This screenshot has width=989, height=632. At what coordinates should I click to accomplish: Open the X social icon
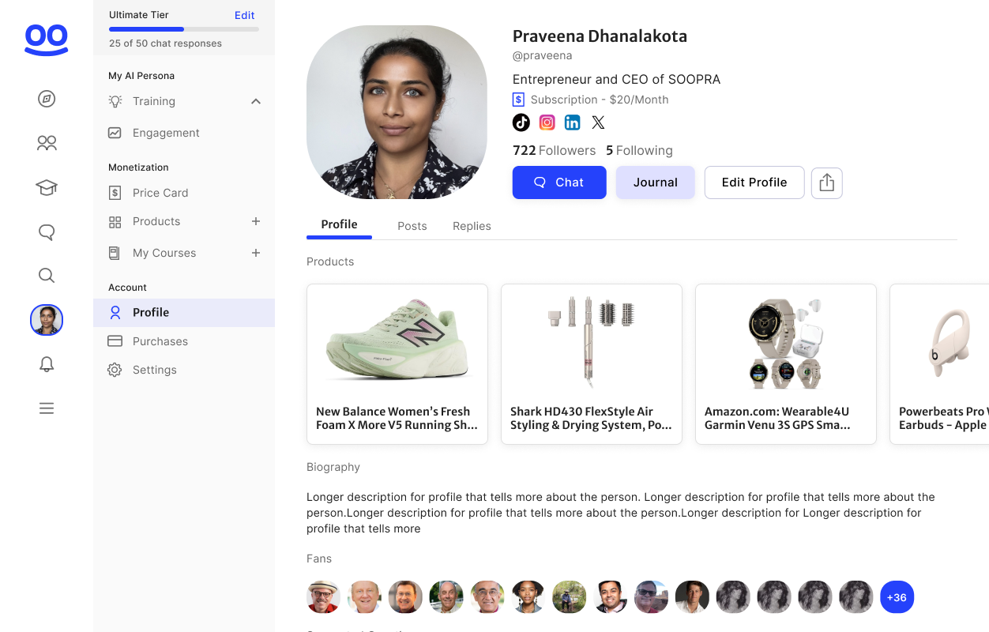(597, 122)
